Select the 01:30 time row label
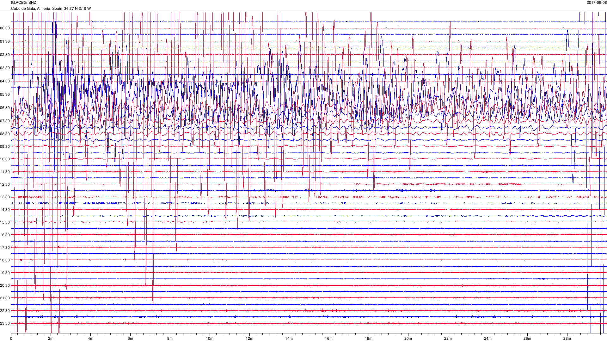607x341 pixels. tap(5, 41)
